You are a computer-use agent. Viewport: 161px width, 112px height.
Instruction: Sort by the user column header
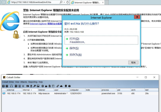coord(62,90)
